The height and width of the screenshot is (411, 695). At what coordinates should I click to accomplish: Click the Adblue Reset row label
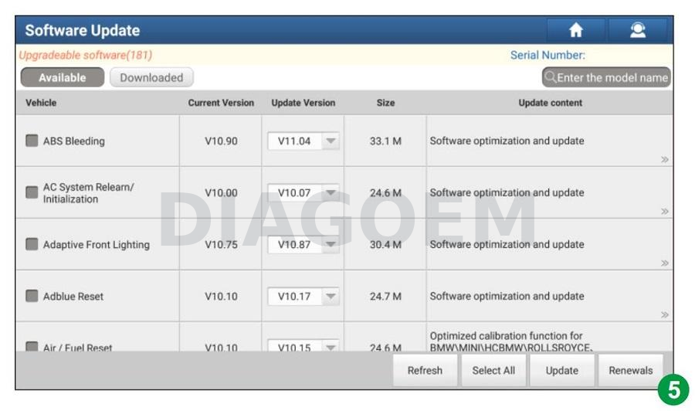(x=73, y=296)
